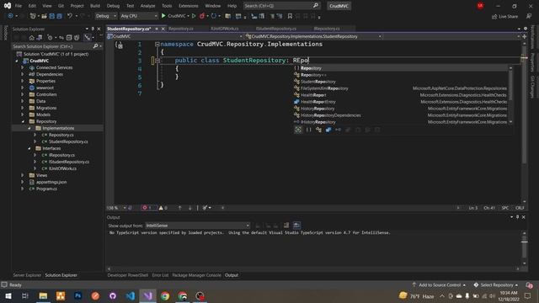The height and width of the screenshot is (303, 539).
Task: Collapse the namespace code block in editor
Action: coord(157,44)
